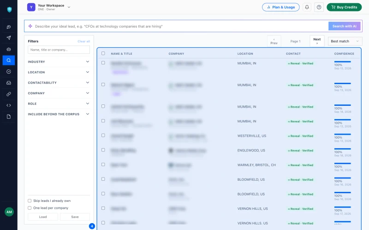Check the Englewood, US lead row checkbox
Viewport: 369px width, 230px height.
pos(103,150)
